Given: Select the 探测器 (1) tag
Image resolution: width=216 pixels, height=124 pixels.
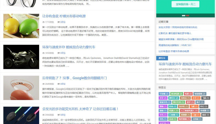Looking at the screenshot, I should (x=185, y=115).
